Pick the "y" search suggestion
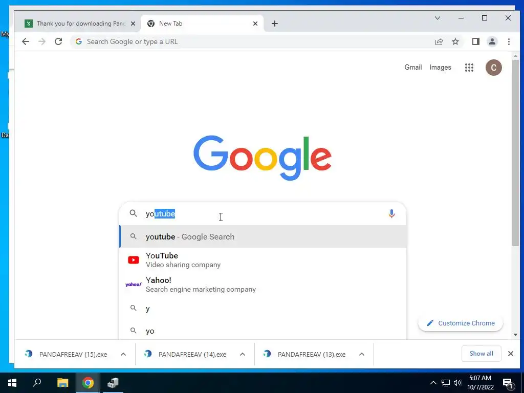 (263, 308)
